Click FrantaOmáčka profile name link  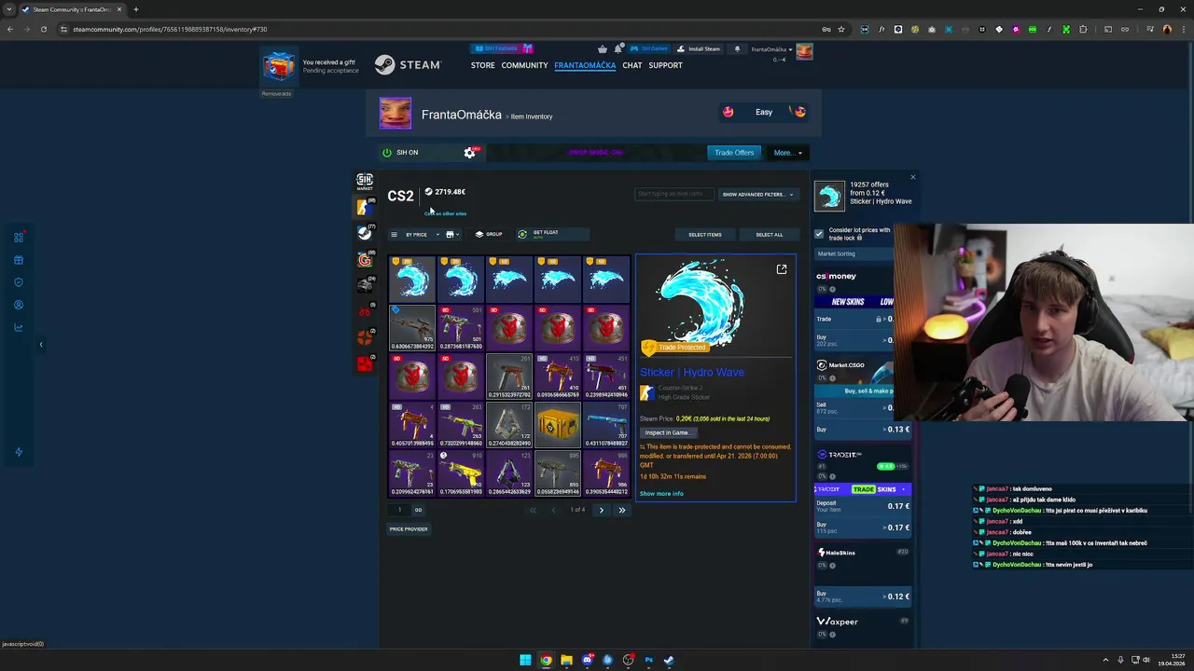click(462, 115)
